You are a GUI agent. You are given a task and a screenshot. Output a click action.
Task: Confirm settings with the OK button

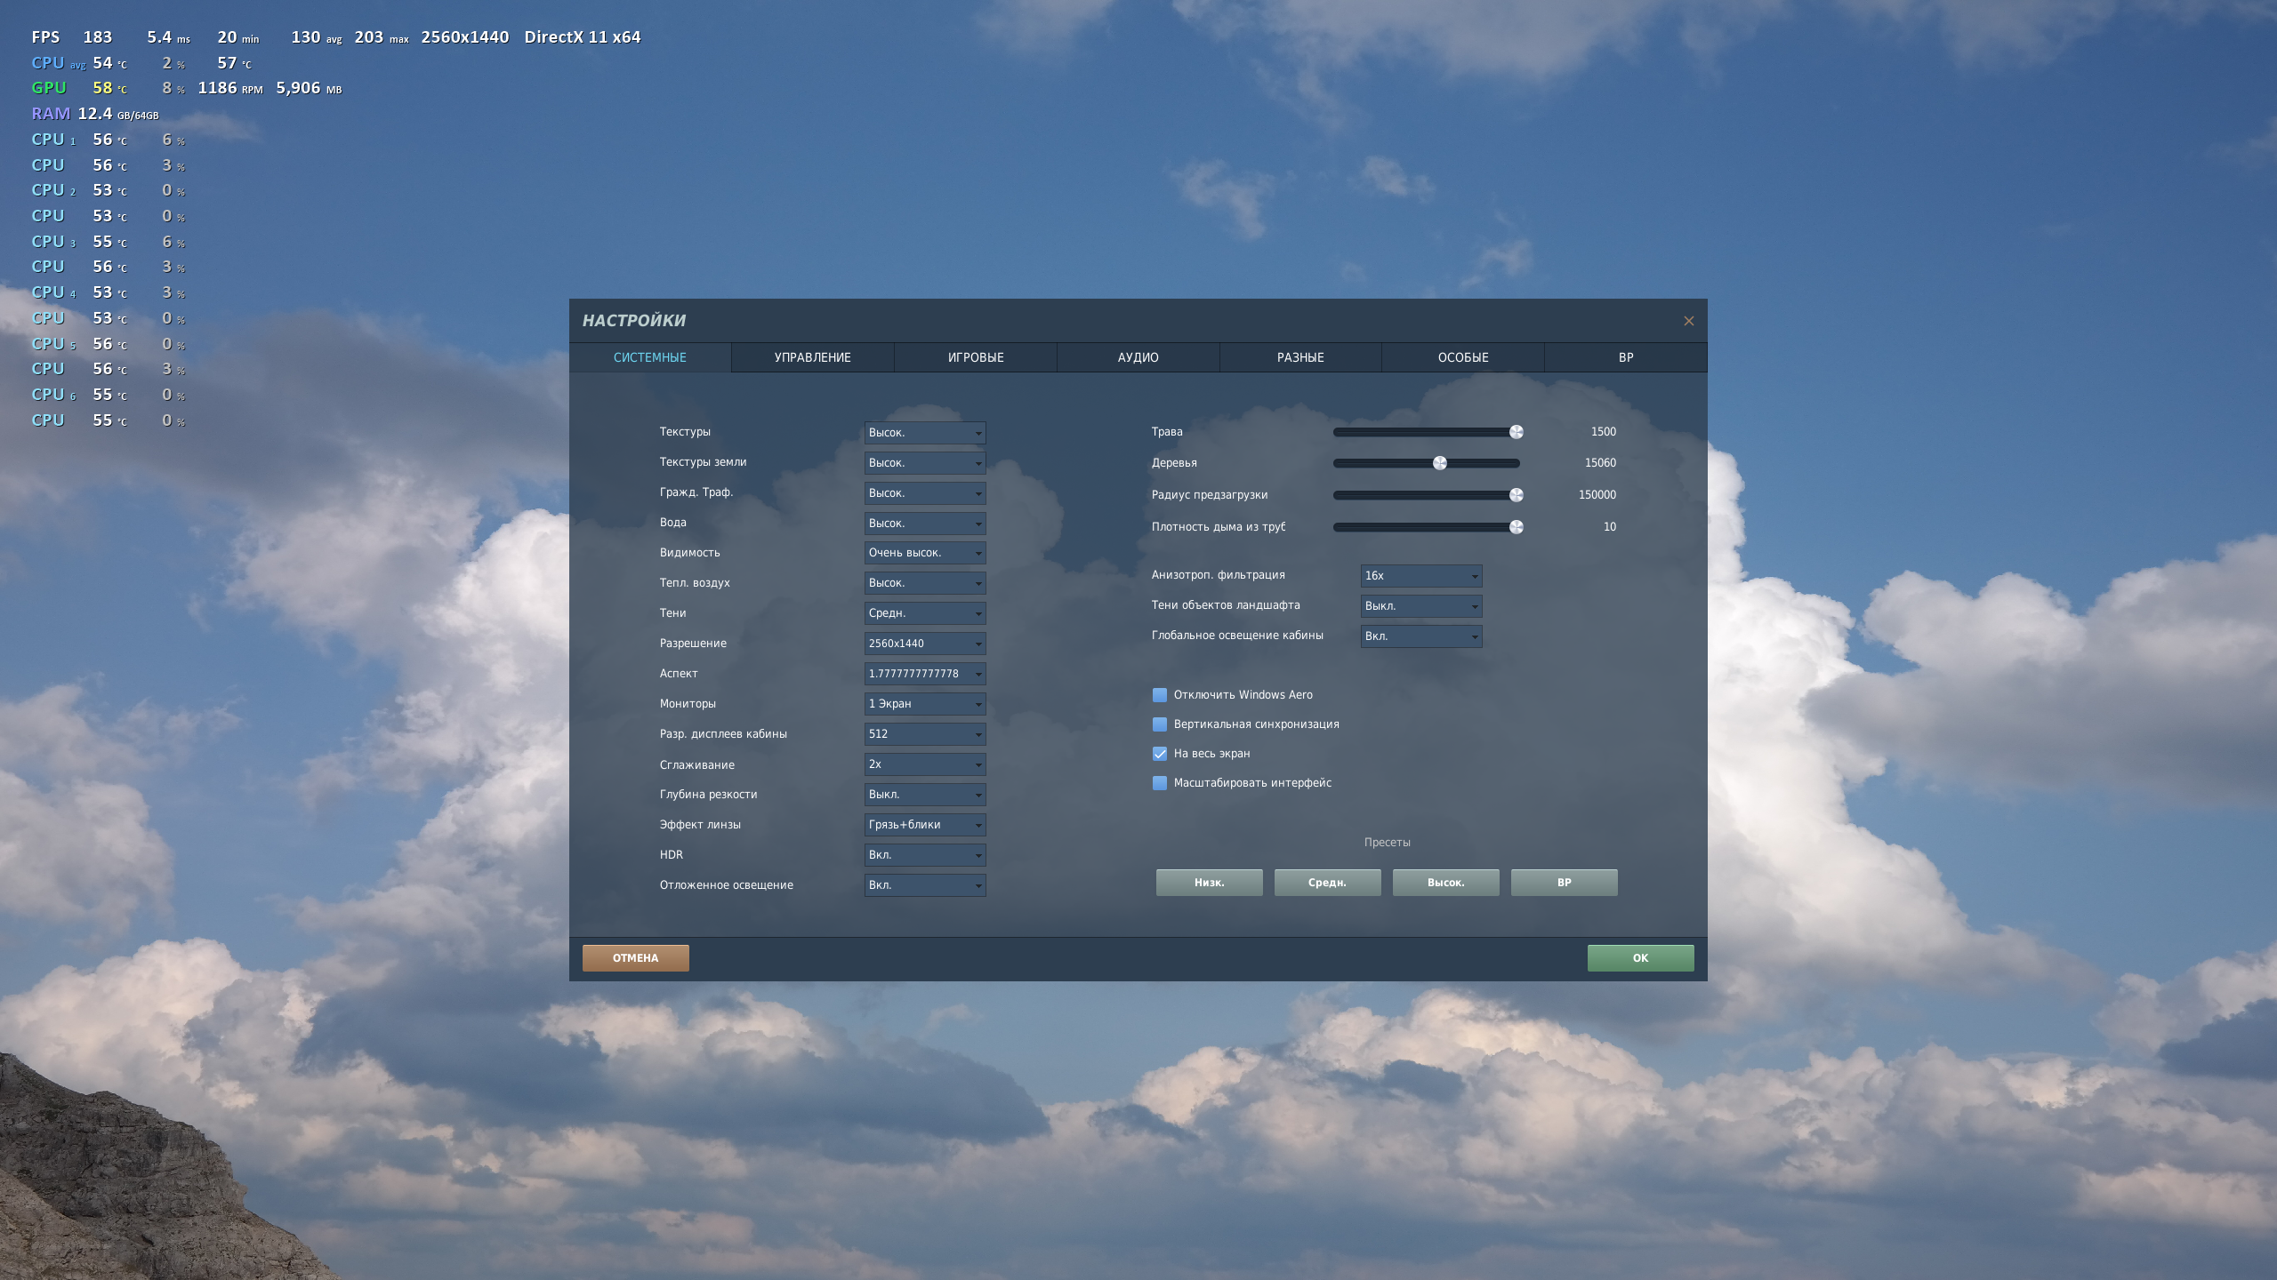pos(1641,958)
